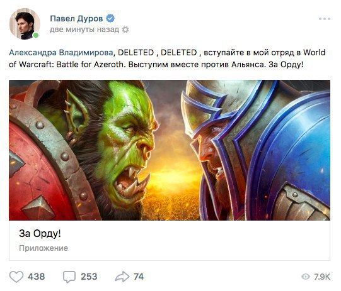The height and width of the screenshot is (291, 341).
Task: Open the 'За Орду!' app title
Action: pyautogui.click(x=40, y=234)
